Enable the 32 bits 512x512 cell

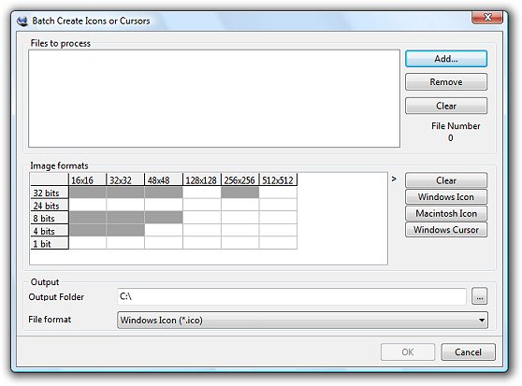278,193
